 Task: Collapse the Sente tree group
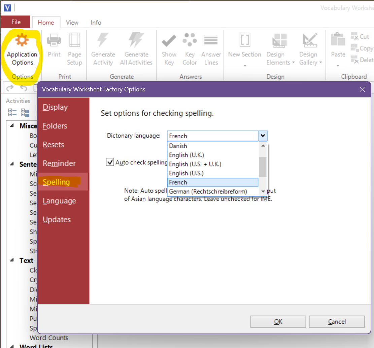[x=12, y=164]
